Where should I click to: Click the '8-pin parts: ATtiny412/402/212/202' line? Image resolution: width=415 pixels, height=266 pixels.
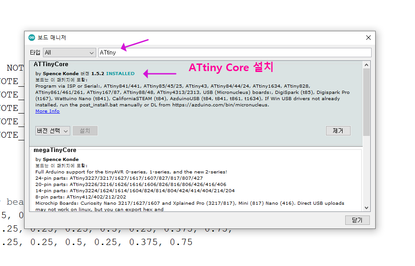click(x=81, y=197)
